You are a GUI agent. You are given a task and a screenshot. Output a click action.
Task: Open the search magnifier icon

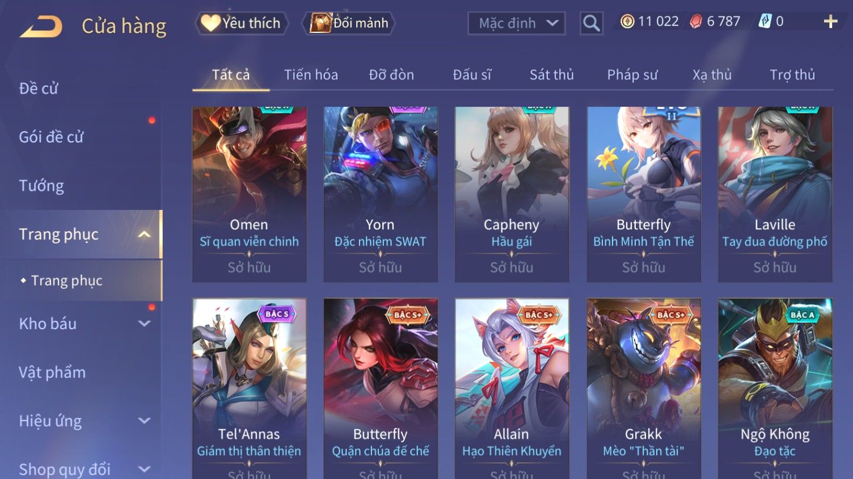pos(592,23)
